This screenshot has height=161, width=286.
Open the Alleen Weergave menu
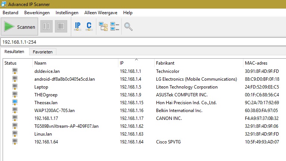101,13
